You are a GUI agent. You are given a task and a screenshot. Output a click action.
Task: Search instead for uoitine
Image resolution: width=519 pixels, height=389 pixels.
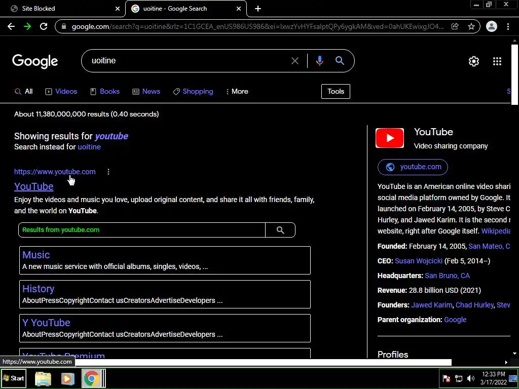tap(89, 147)
